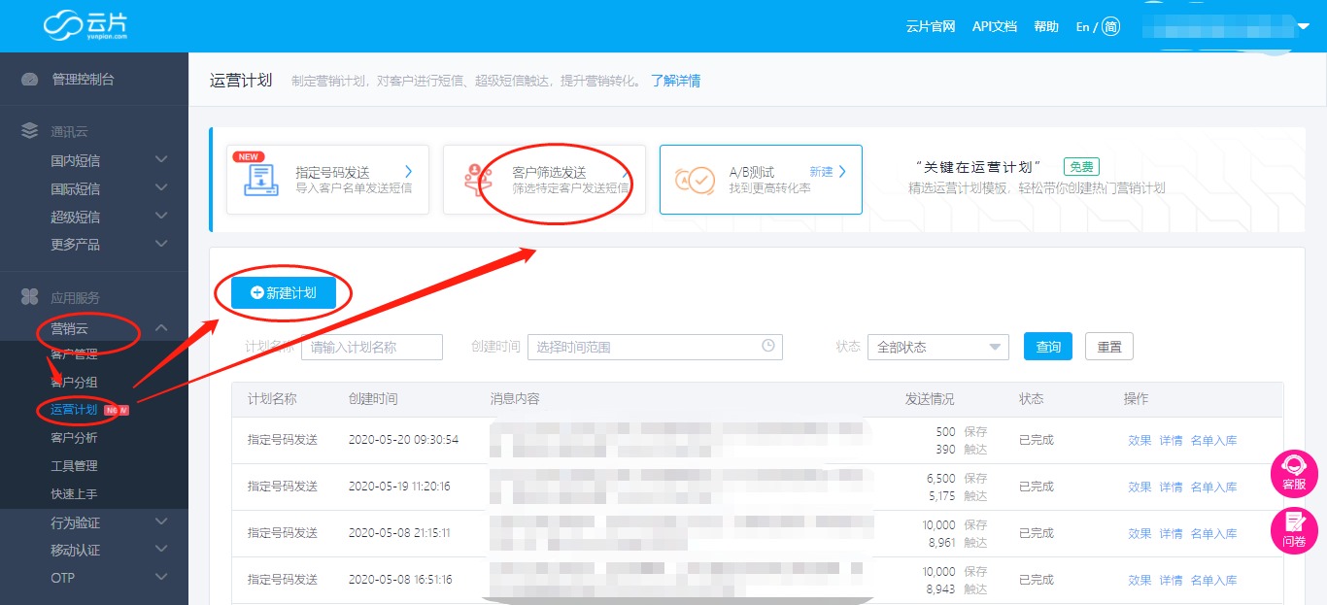Click 名单入库 for the 2020-05-08 21:15:11 plan
This screenshot has height=605, width=1327.
1213,533
